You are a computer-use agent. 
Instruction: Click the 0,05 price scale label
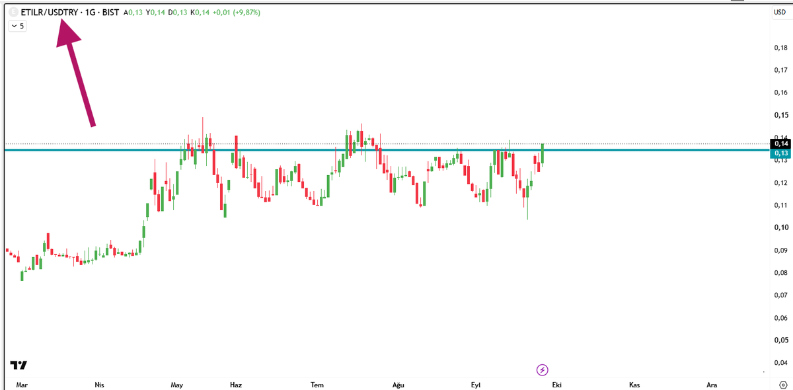(x=780, y=340)
